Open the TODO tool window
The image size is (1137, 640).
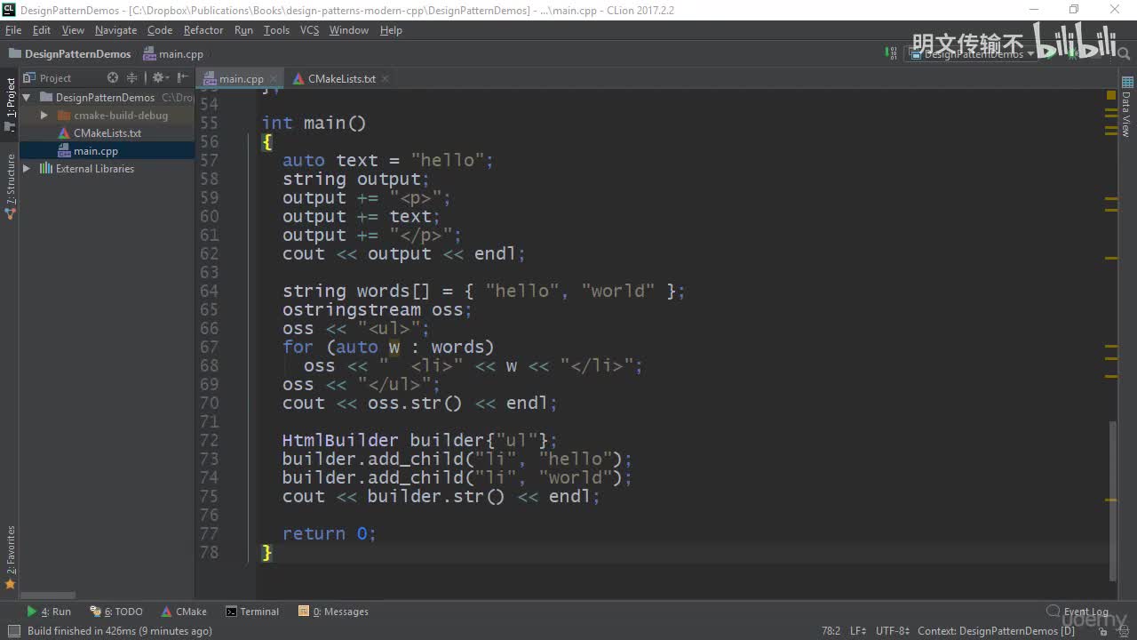click(116, 612)
